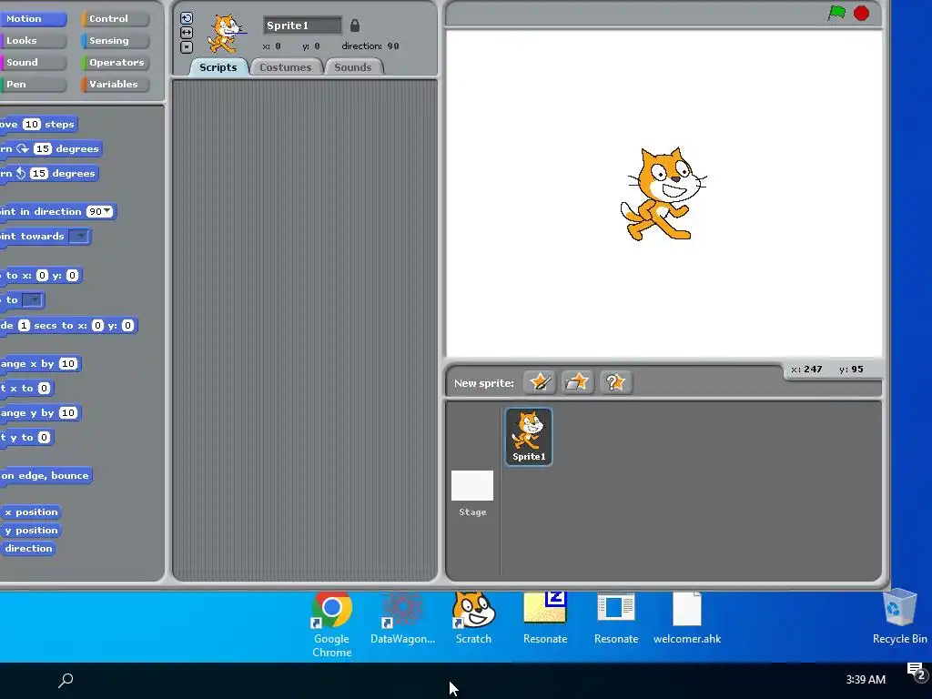Open welcomer.ahk file on desktop

coord(687,618)
